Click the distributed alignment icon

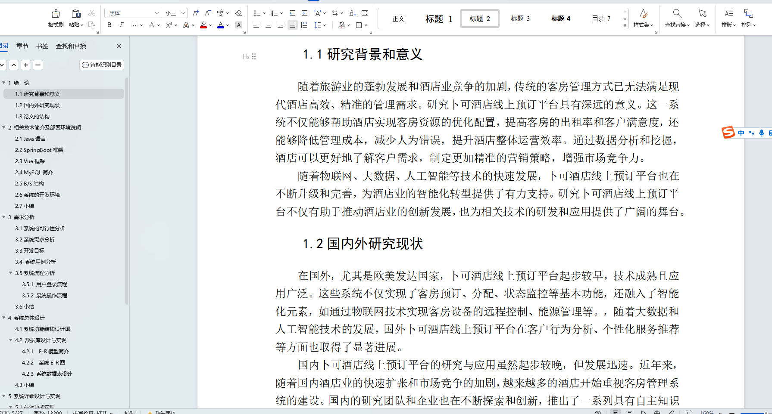[304, 25]
